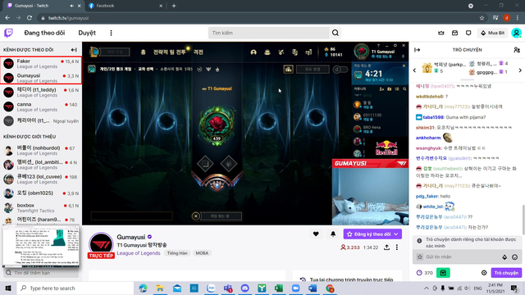The image size is (525, 295).
Task: Open File Explorer from taskbar
Action: 160,288
